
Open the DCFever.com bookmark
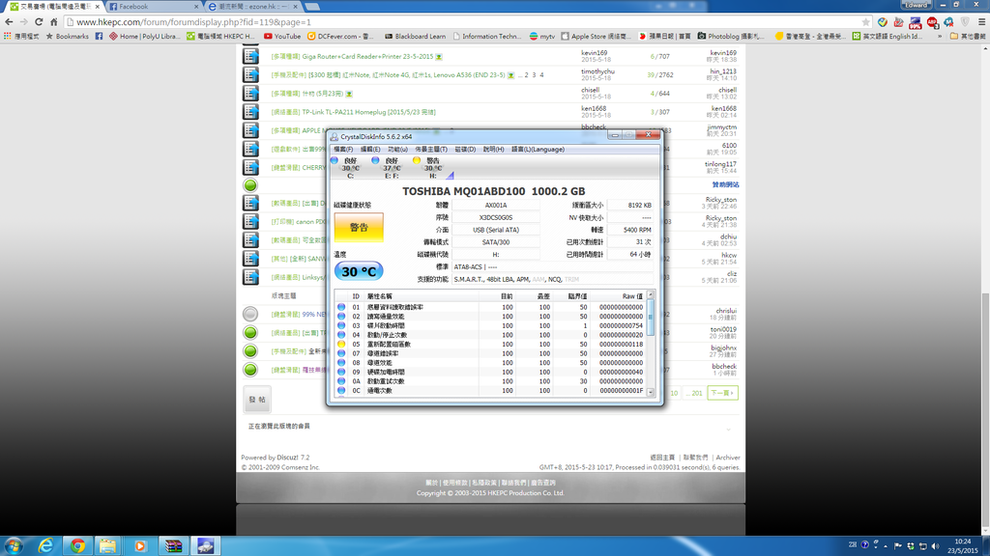click(x=340, y=37)
